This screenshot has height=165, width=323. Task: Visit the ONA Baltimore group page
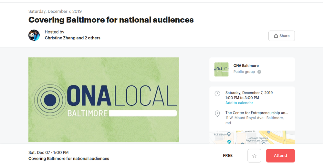click(246, 65)
